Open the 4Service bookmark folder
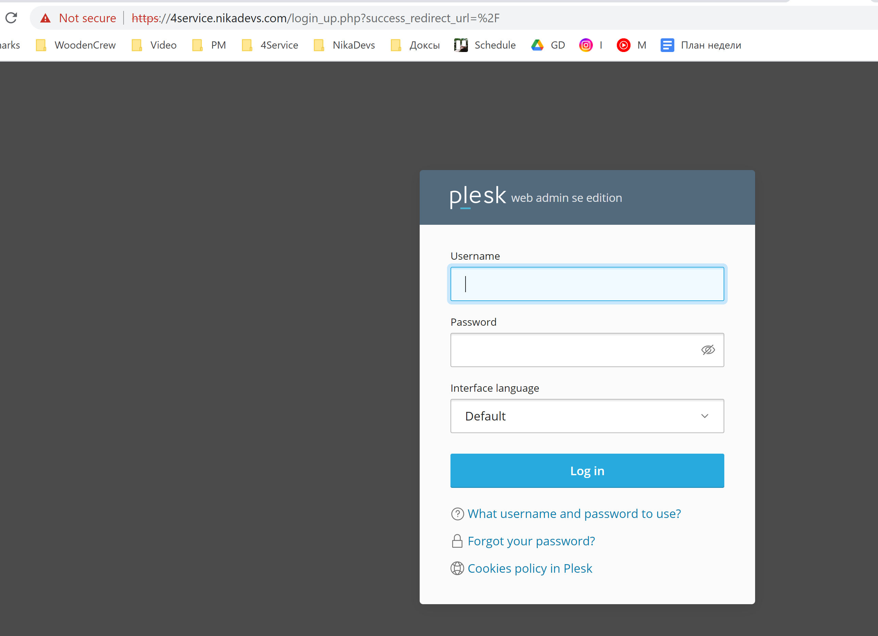Viewport: 878px width, 636px height. pyautogui.click(x=270, y=45)
